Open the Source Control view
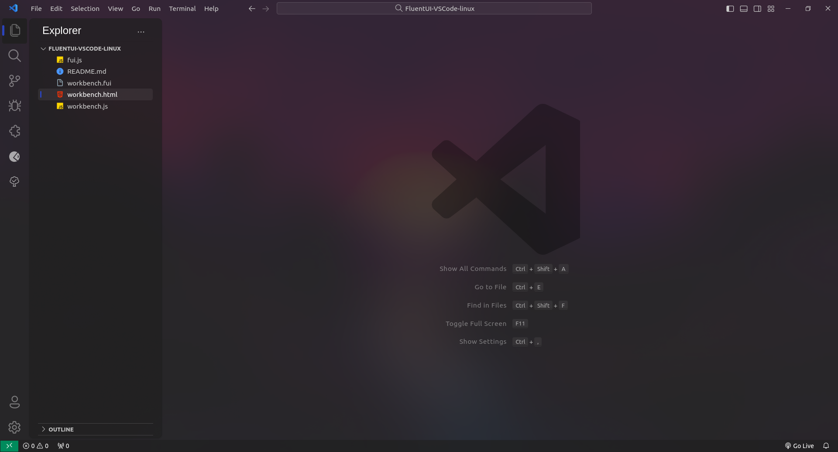This screenshot has width=838, height=452. 15,81
